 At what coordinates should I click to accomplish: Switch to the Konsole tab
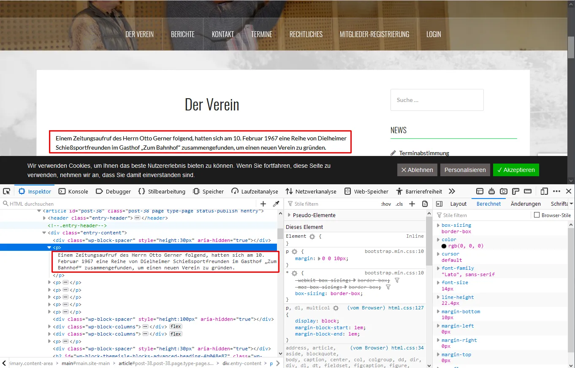(x=73, y=191)
